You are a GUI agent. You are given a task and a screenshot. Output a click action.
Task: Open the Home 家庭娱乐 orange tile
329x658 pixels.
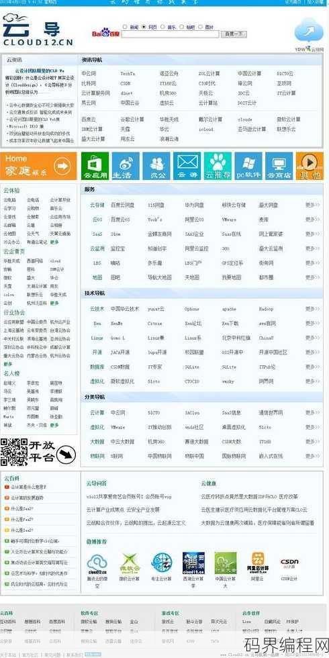(x=38, y=166)
